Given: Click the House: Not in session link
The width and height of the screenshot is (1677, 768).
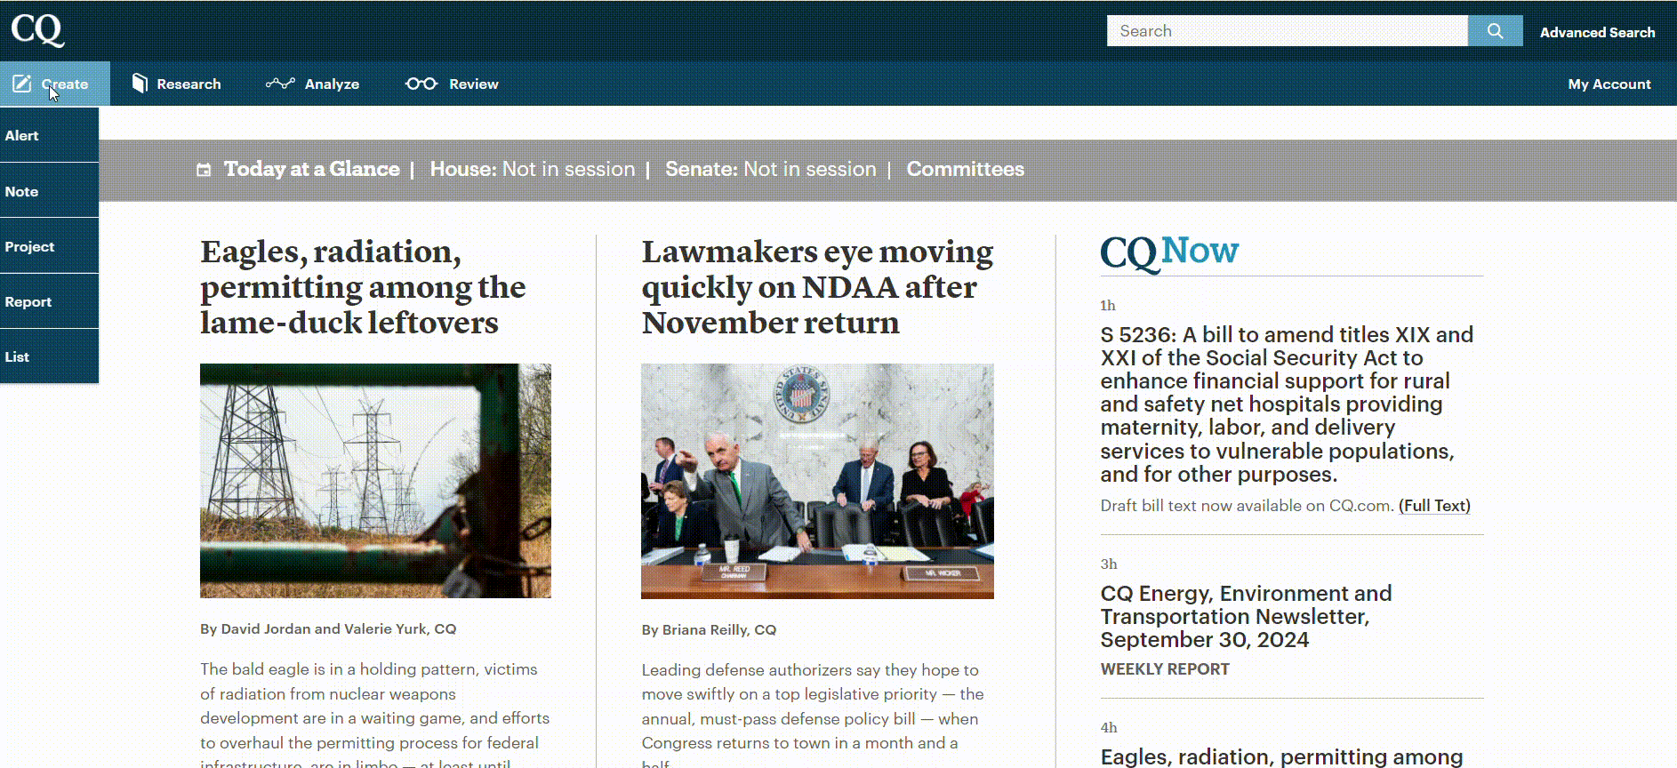Looking at the screenshot, I should (x=533, y=169).
